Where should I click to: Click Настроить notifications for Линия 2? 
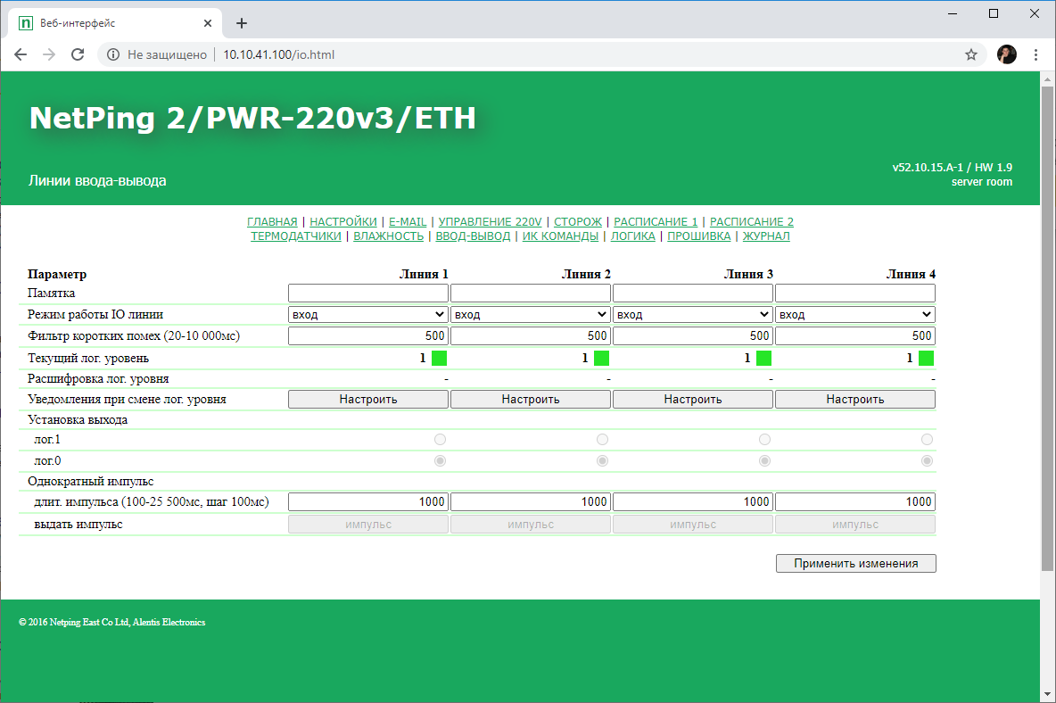(x=531, y=400)
